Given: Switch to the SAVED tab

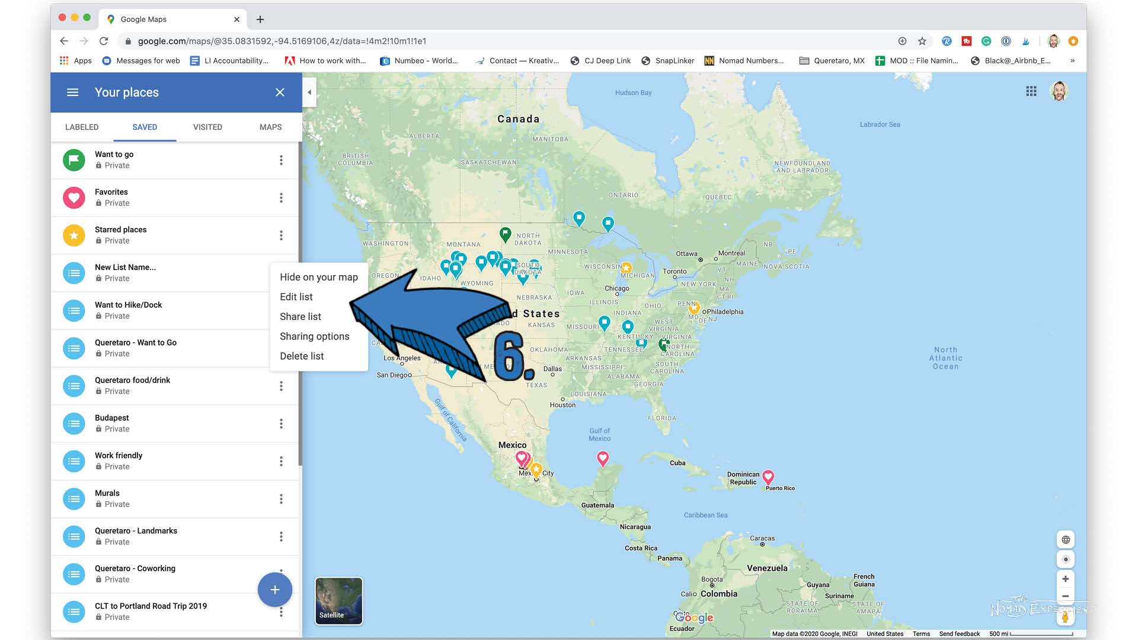Looking at the screenshot, I should pyautogui.click(x=145, y=127).
